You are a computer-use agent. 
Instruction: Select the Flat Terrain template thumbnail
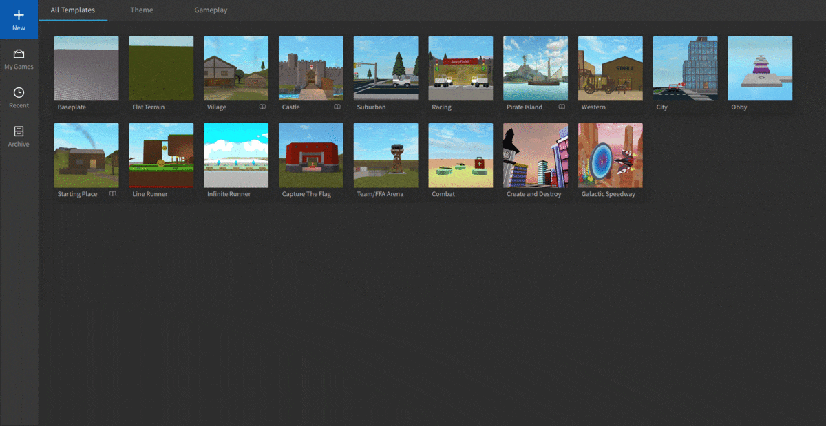pos(162,69)
